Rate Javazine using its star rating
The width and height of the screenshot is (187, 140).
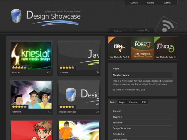click(67, 68)
